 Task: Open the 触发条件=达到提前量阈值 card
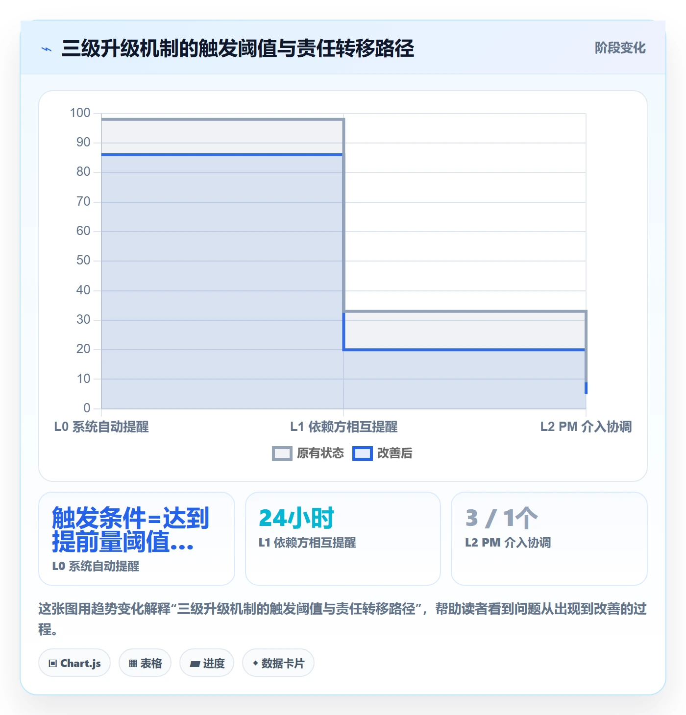[x=137, y=539]
